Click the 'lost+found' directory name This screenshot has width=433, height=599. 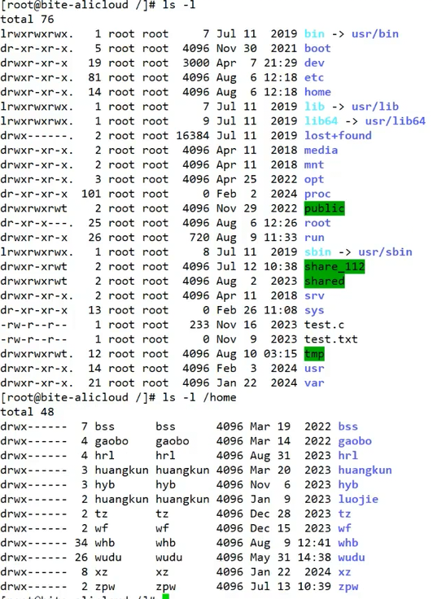pos(338,136)
